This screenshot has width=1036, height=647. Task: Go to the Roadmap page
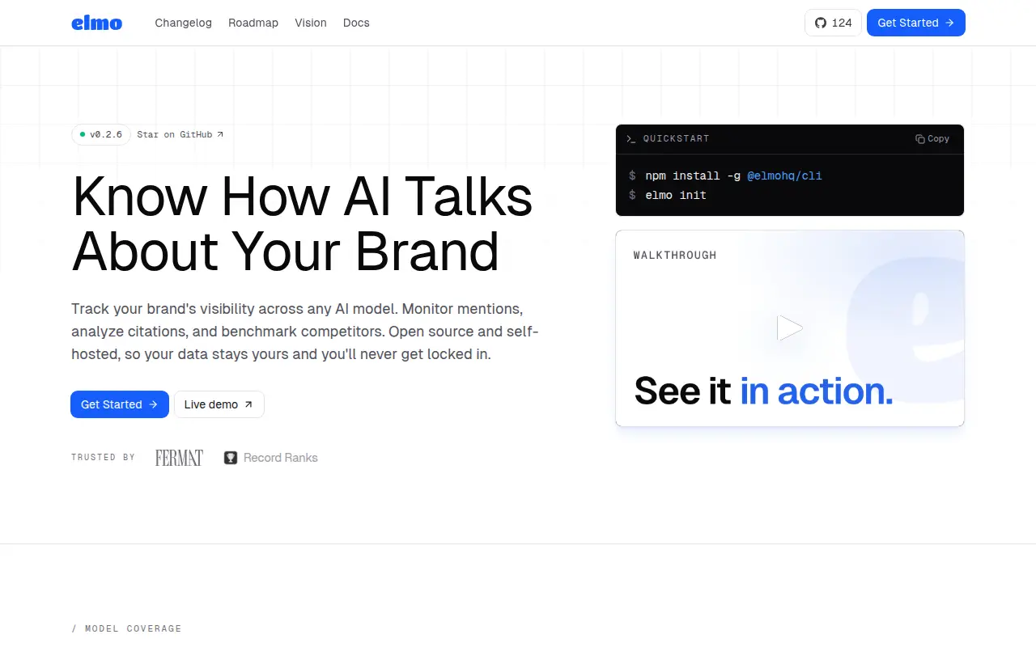tap(253, 23)
